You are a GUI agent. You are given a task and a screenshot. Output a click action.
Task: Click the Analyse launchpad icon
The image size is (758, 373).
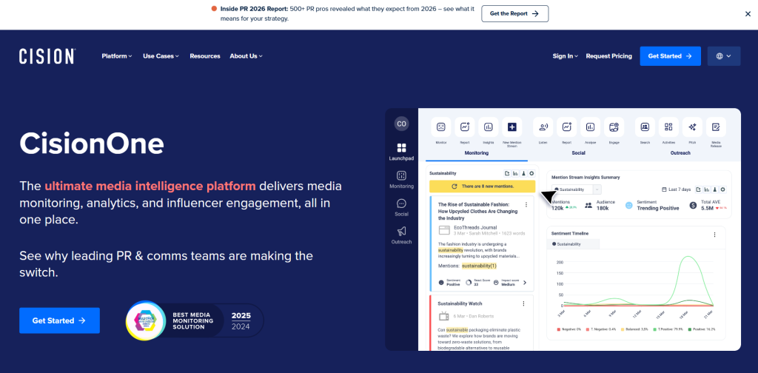pos(590,127)
